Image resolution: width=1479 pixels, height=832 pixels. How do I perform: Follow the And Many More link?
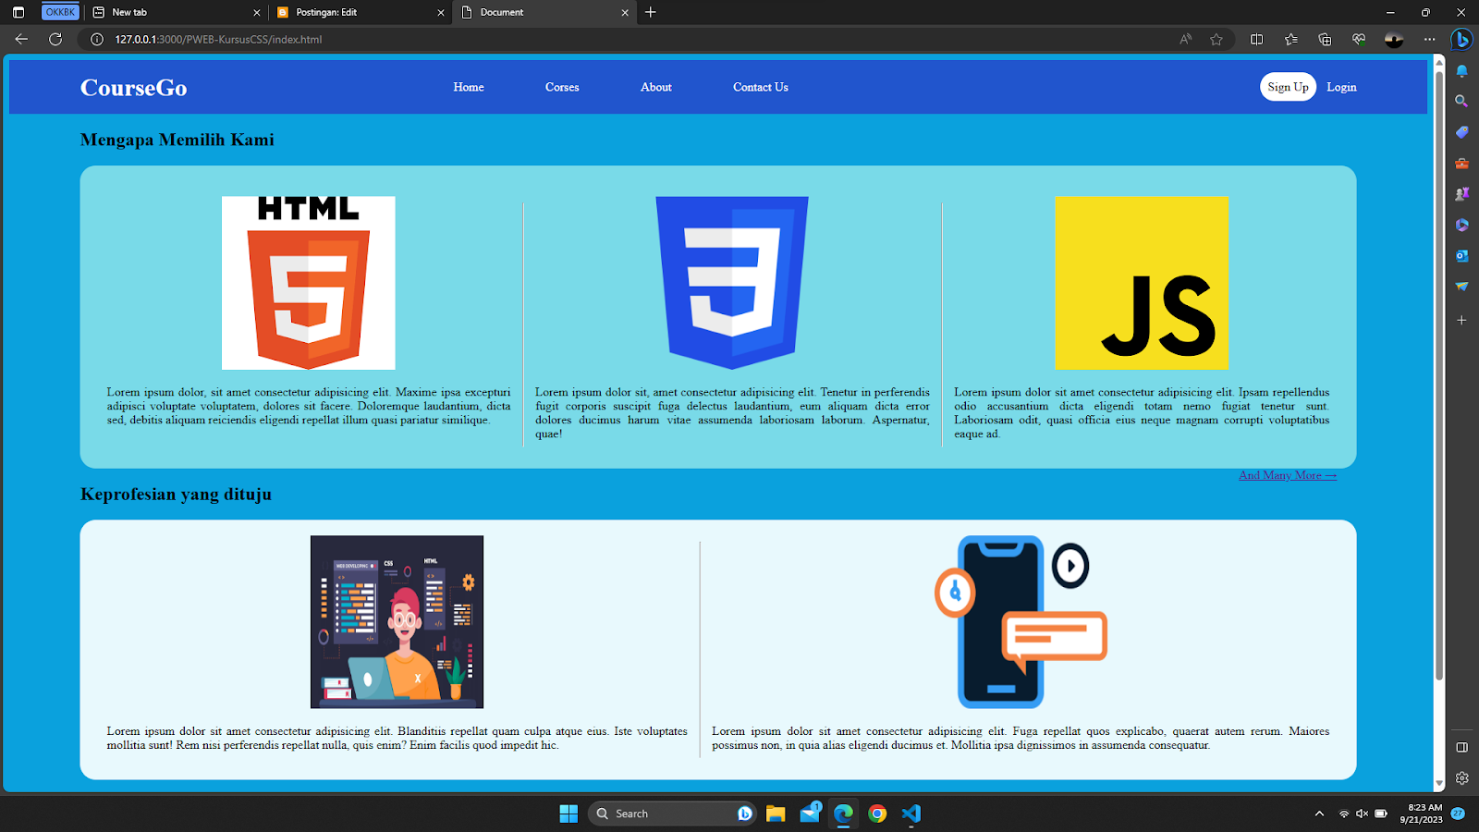pyautogui.click(x=1288, y=475)
